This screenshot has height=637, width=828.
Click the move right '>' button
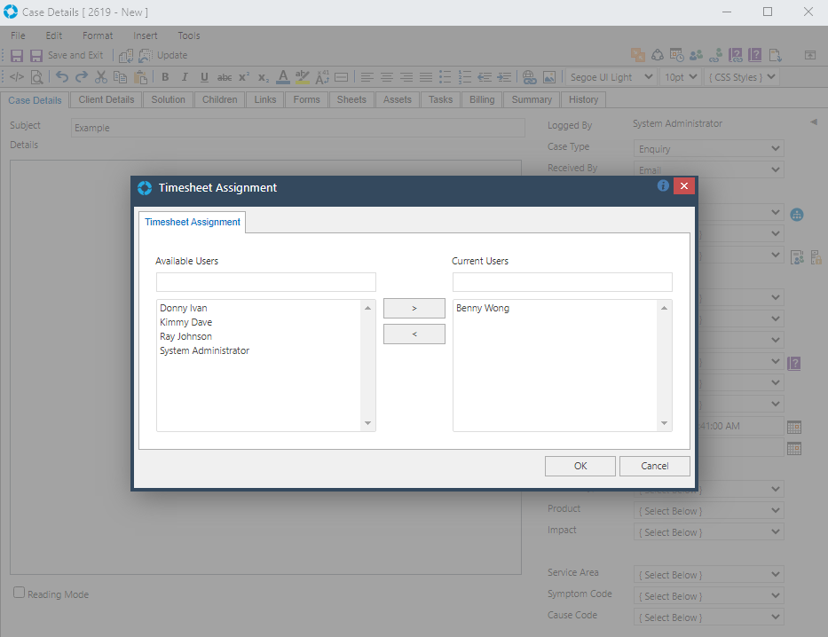[414, 309]
